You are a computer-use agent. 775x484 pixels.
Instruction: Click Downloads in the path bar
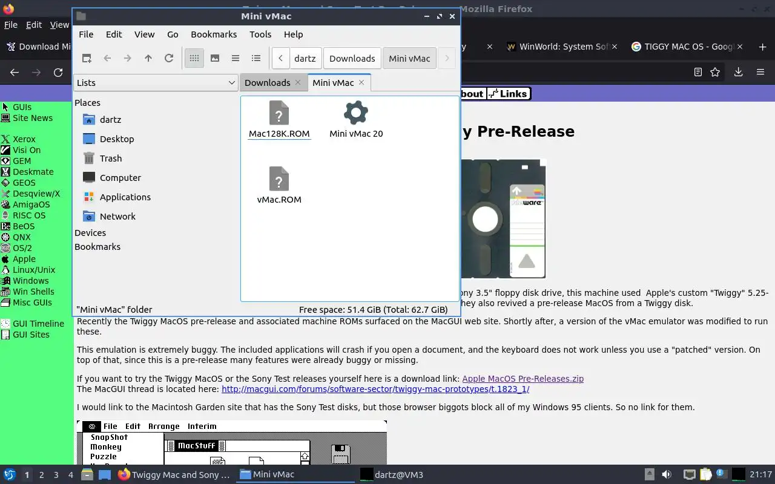coord(352,59)
